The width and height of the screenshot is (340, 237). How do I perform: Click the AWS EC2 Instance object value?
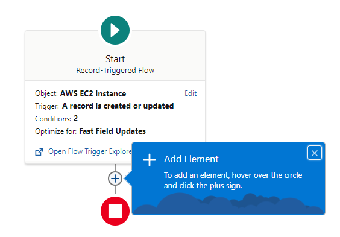[93, 93]
